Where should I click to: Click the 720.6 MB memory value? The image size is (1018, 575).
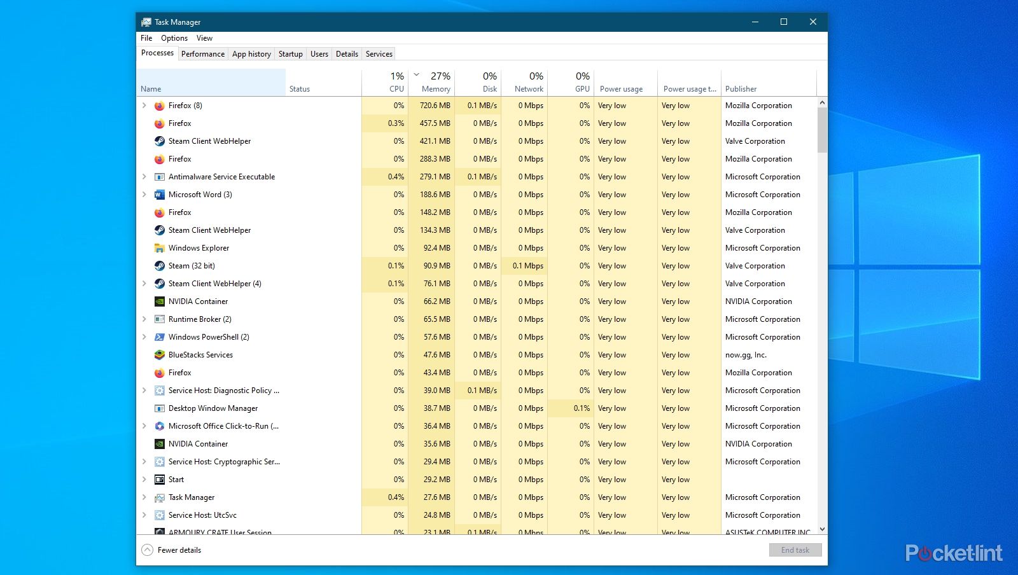[435, 106]
